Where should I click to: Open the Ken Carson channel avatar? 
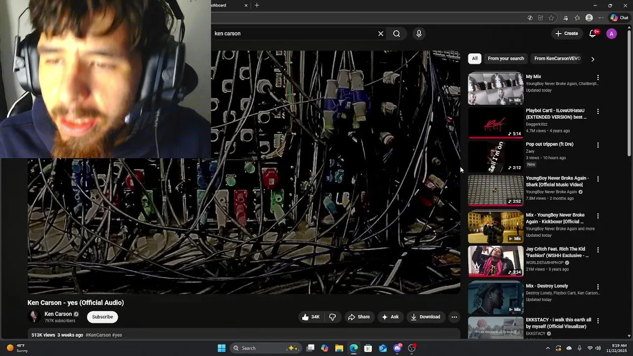(x=34, y=317)
